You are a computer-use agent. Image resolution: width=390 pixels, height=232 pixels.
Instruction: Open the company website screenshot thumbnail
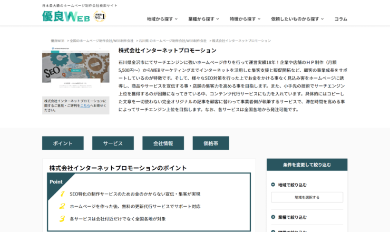tap(75, 67)
